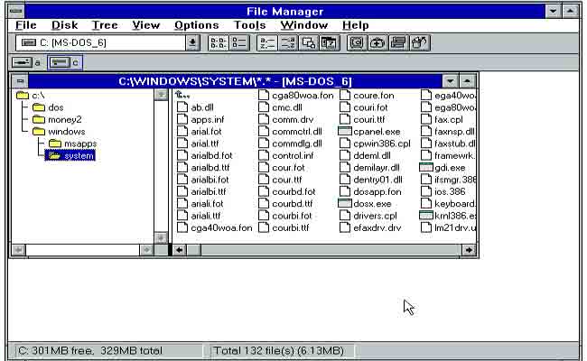Select file comm.drv
This screenshot has width=587, height=361.
(x=293, y=120)
